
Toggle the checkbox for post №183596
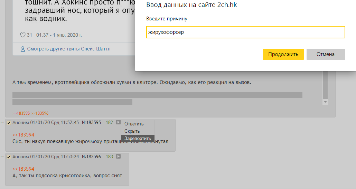tap(9, 157)
